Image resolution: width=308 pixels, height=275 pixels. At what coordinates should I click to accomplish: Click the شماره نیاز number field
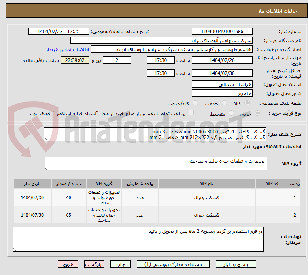point(222,32)
